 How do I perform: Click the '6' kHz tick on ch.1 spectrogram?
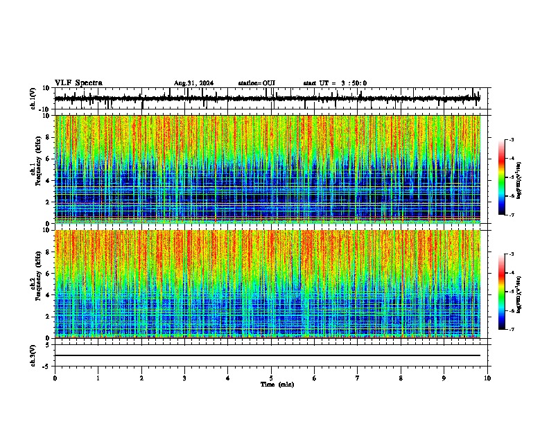(x=49, y=159)
